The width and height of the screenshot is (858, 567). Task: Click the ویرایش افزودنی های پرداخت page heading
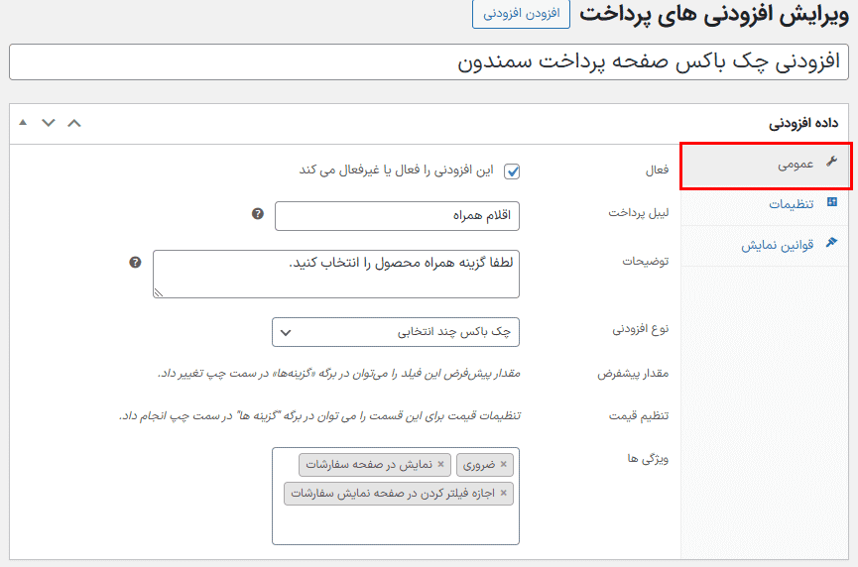click(x=714, y=15)
